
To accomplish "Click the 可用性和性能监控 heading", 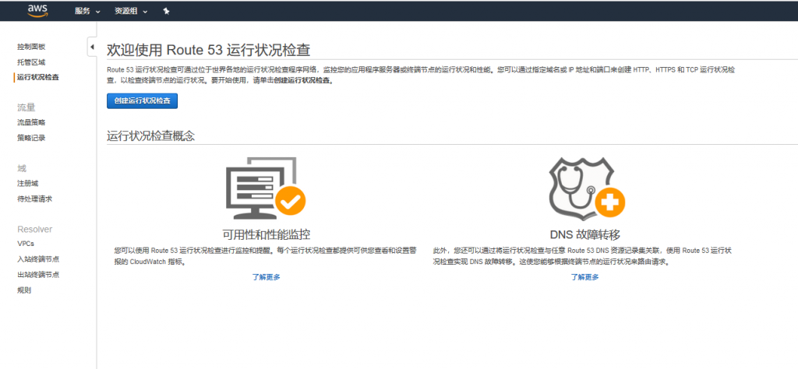I will click(x=267, y=234).
